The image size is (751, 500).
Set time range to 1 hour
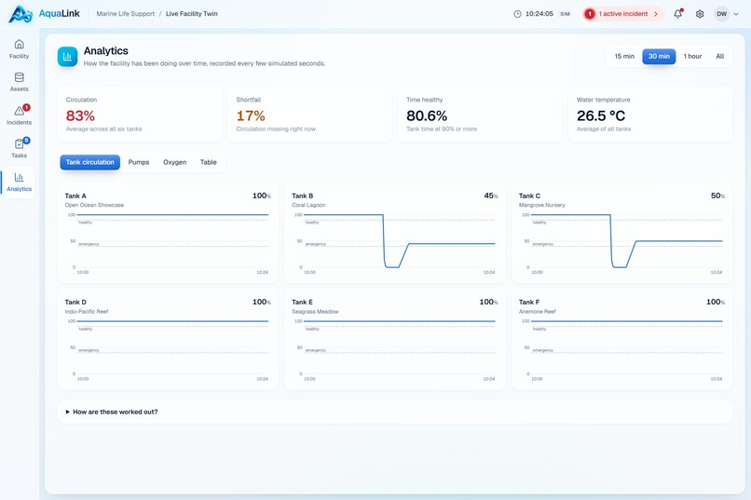[x=692, y=57]
